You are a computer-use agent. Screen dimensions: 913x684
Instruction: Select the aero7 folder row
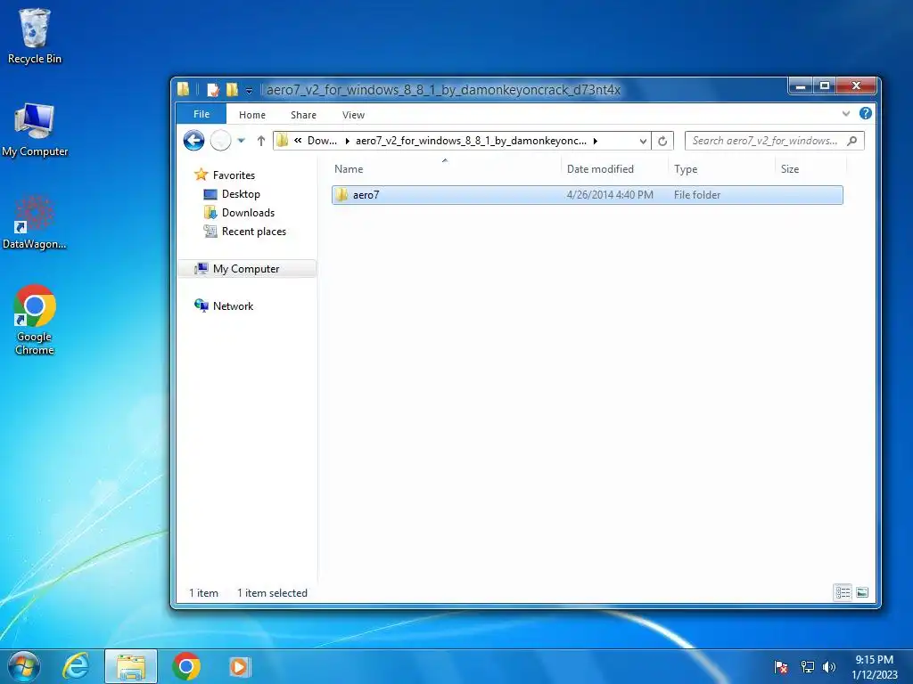click(x=587, y=195)
